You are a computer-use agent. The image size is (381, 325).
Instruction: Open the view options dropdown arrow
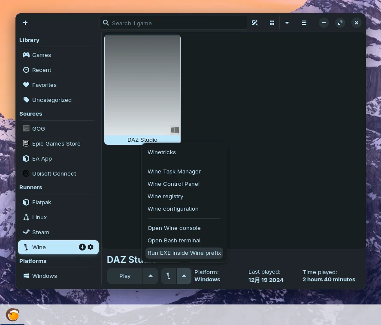pyautogui.click(x=287, y=23)
